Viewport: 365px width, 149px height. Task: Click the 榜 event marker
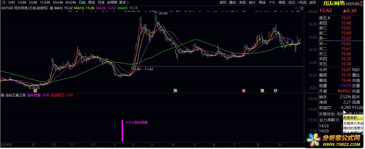pyautogui.click(x=262, y=90)
